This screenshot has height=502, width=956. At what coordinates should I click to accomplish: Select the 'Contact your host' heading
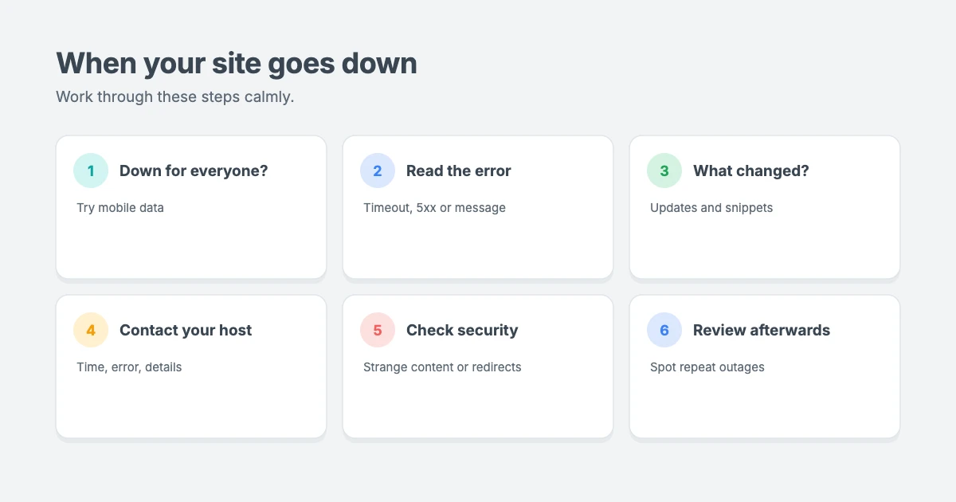pos(186,330)
